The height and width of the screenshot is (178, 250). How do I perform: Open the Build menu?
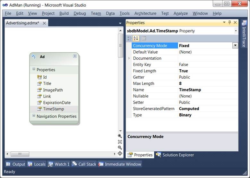point(64,13)
